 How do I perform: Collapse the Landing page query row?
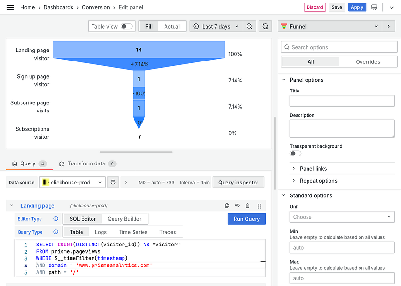12,205
